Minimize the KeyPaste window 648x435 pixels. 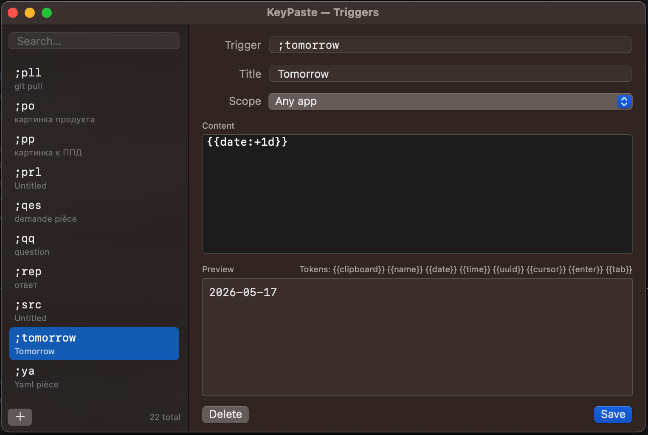pos(30,13)
